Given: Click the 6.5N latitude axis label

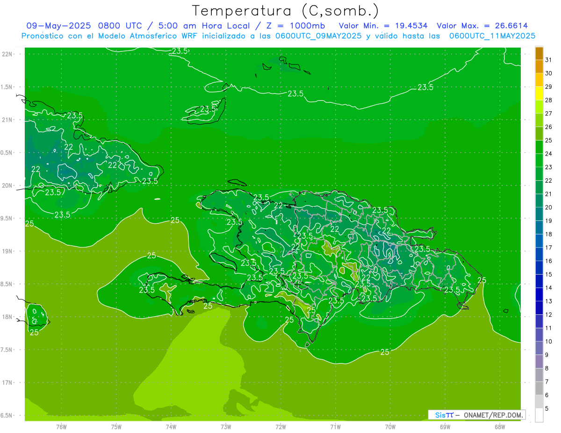Looking at the screenshot, I should [7, 415].
